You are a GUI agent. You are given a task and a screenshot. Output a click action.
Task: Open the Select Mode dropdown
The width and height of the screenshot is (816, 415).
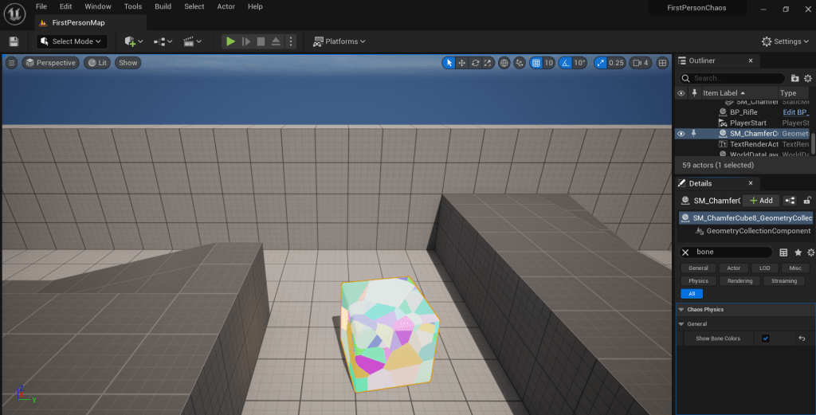tap(72, 41)
